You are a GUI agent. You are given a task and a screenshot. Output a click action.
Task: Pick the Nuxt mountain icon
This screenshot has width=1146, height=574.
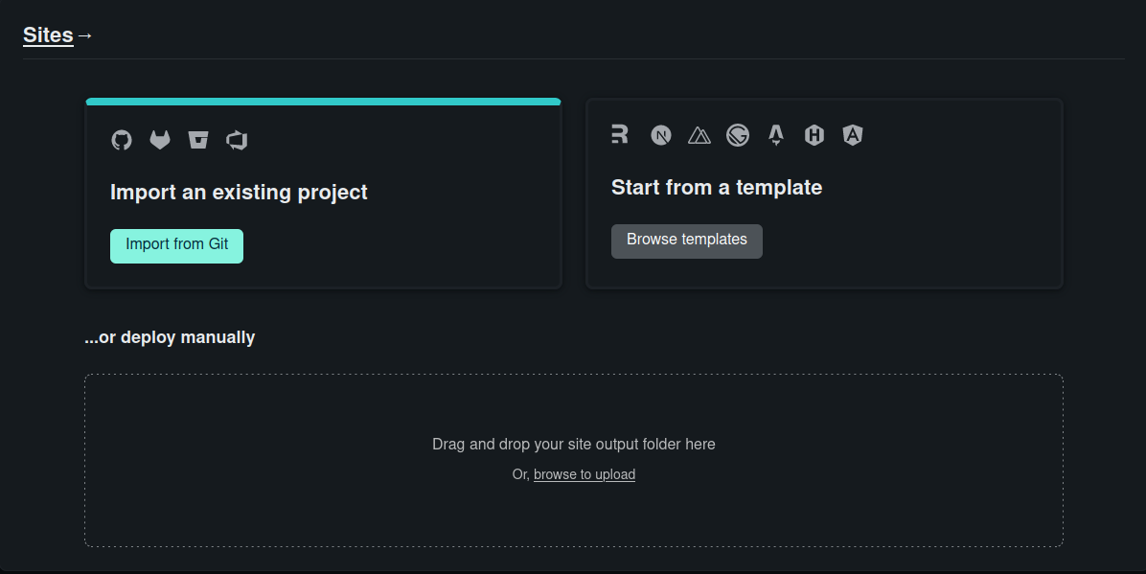click(x=699, y=135)
